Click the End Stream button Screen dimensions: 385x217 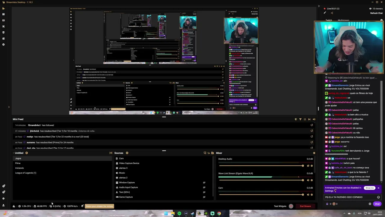pyautogui.click(x=305, y=206)
